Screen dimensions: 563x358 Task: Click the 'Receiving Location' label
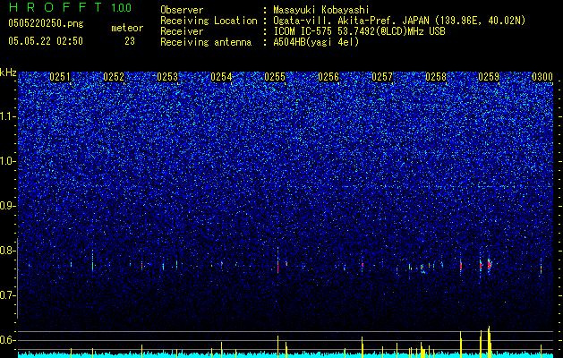(x=209, y=21)
